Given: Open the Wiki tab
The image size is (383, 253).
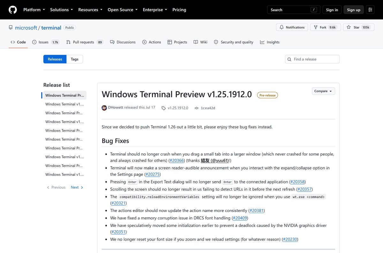Looking at the screenshot, I should (x=200, y=42).
